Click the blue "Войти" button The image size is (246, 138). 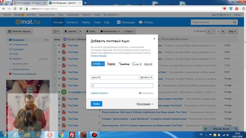(x=96, y=104)
